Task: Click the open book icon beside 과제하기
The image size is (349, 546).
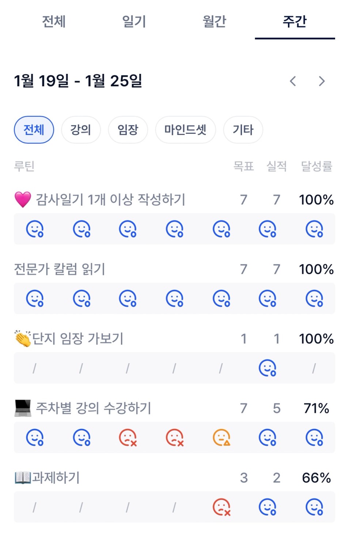Action: coord(23,478)
